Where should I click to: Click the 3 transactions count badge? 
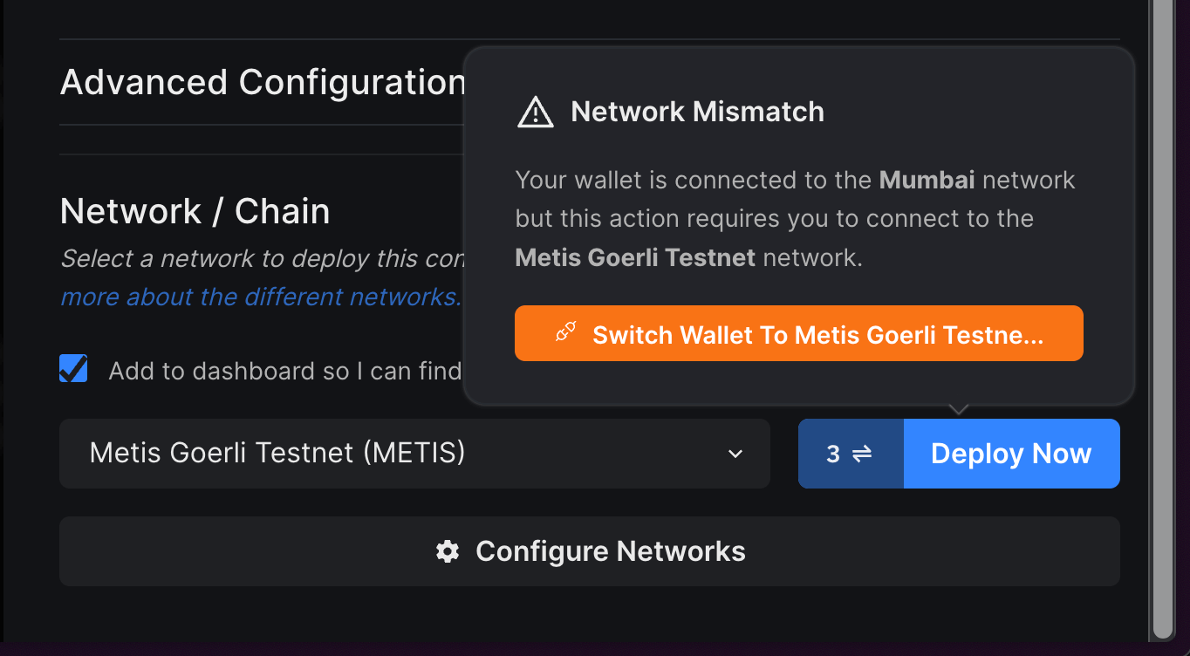834,453
